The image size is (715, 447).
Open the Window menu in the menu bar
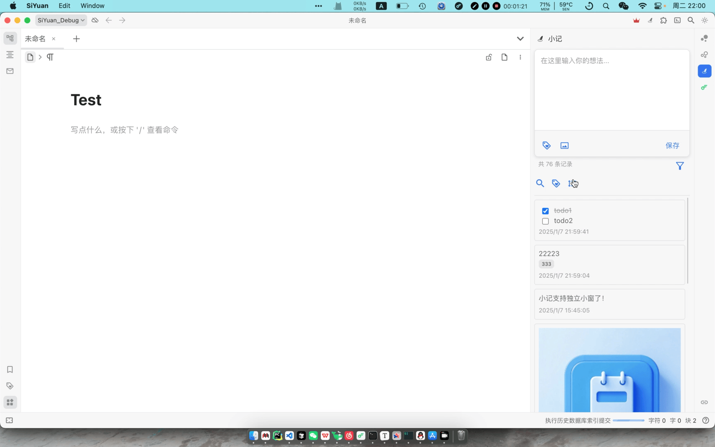coord(92,5)
